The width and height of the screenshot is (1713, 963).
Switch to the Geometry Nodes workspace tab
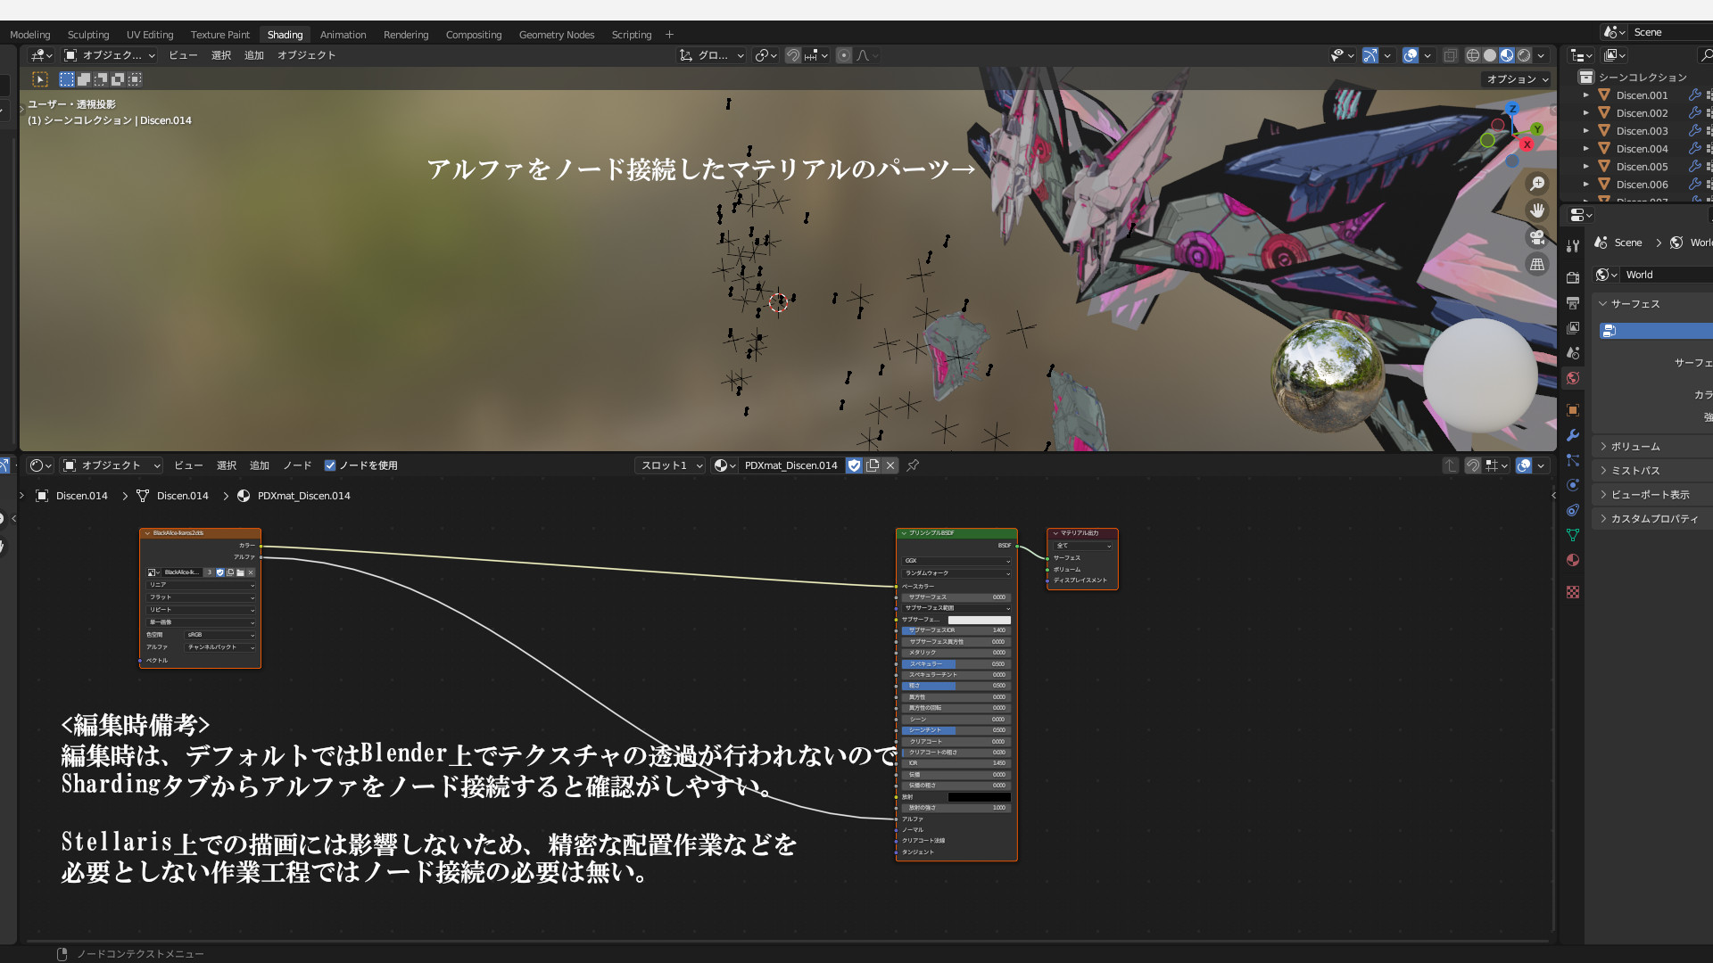click(557, 35)
